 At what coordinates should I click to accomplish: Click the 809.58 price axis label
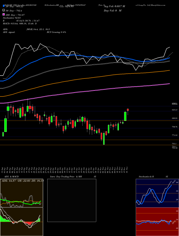click(x=174, y=118)
